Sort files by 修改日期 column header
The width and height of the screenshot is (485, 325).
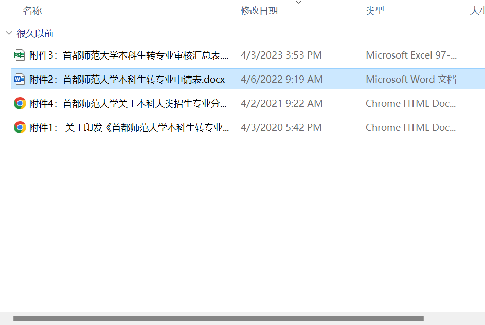coord(259,11)
